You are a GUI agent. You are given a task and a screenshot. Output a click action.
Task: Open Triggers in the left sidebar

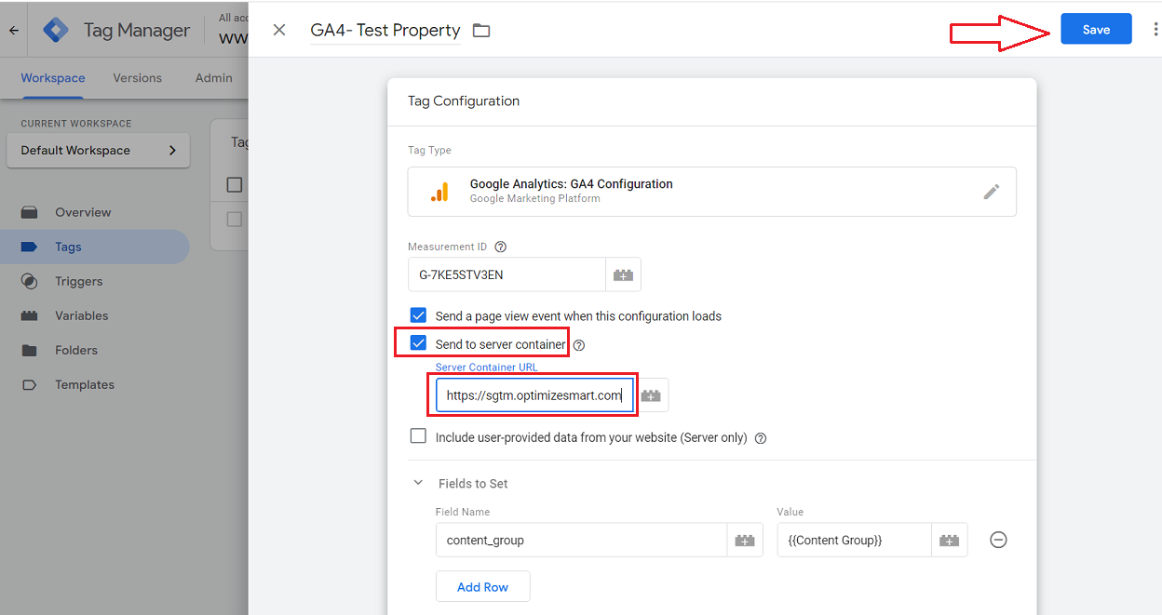(x=78, y=281)
